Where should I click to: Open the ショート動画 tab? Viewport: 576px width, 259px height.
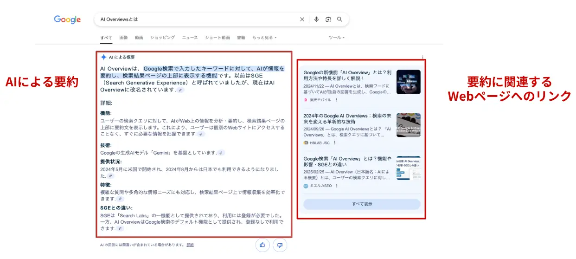click(x=218, y=38)
